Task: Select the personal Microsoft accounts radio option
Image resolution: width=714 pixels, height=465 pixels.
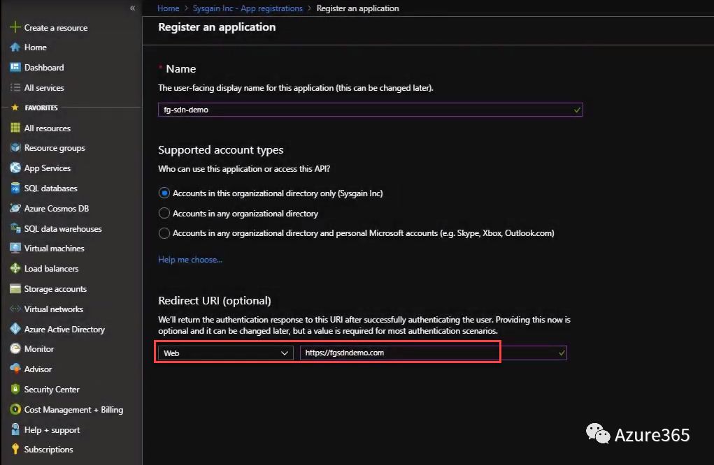Action: click(164, 232)
